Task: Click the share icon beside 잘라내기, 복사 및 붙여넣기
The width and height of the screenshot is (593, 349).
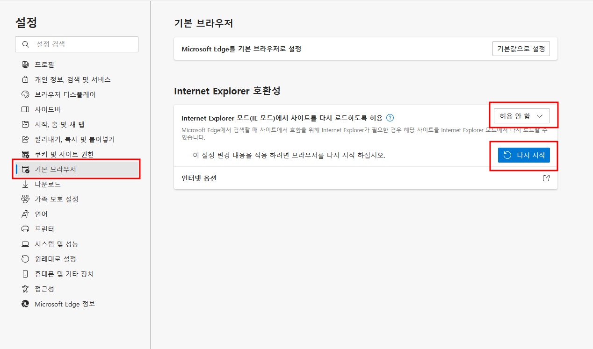Action: (x=25, y=139)
